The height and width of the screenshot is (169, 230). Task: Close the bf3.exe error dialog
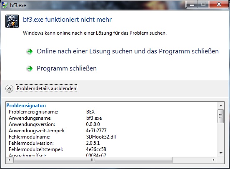pyautogui.click(x=219, y=4)
